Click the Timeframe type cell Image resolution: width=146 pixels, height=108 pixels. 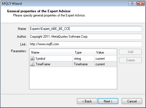click(84, 64)
